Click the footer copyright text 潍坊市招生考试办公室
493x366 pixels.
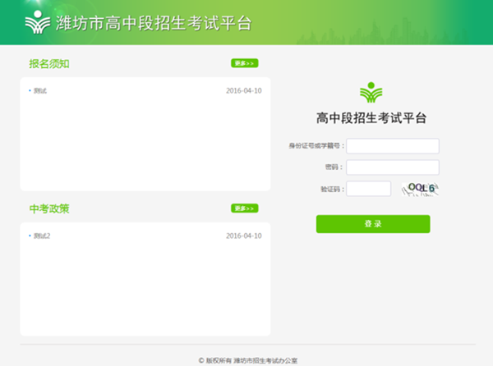[247, 359]
